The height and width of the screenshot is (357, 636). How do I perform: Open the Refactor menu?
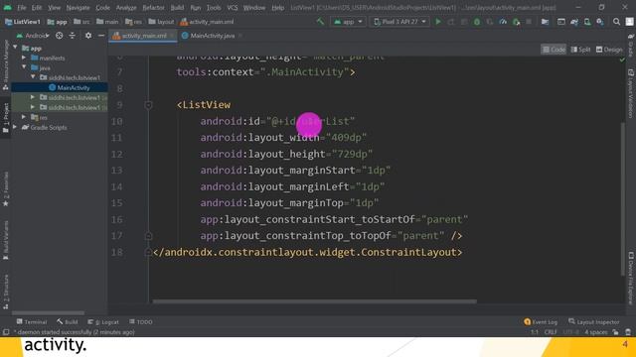[153, 8]
